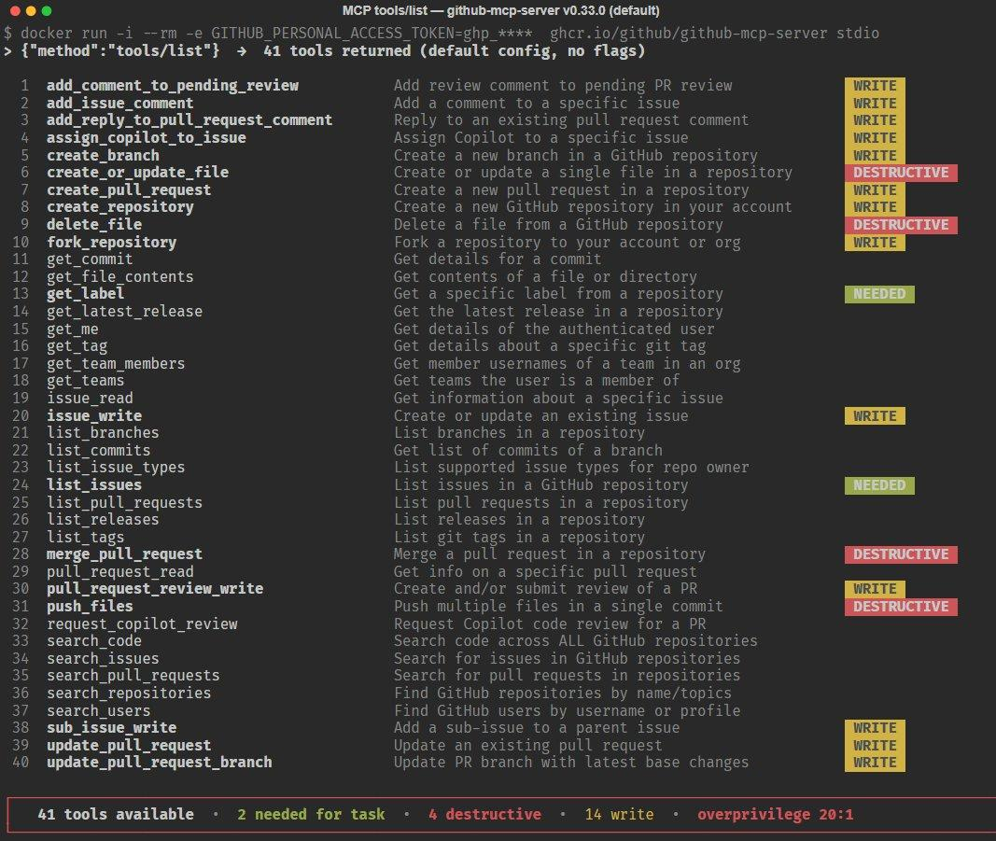Viewport: 996px width, 841px height.
Task: Click "overprivilege 20:1" in the summary bar
Action: click(x=775, y=815)
